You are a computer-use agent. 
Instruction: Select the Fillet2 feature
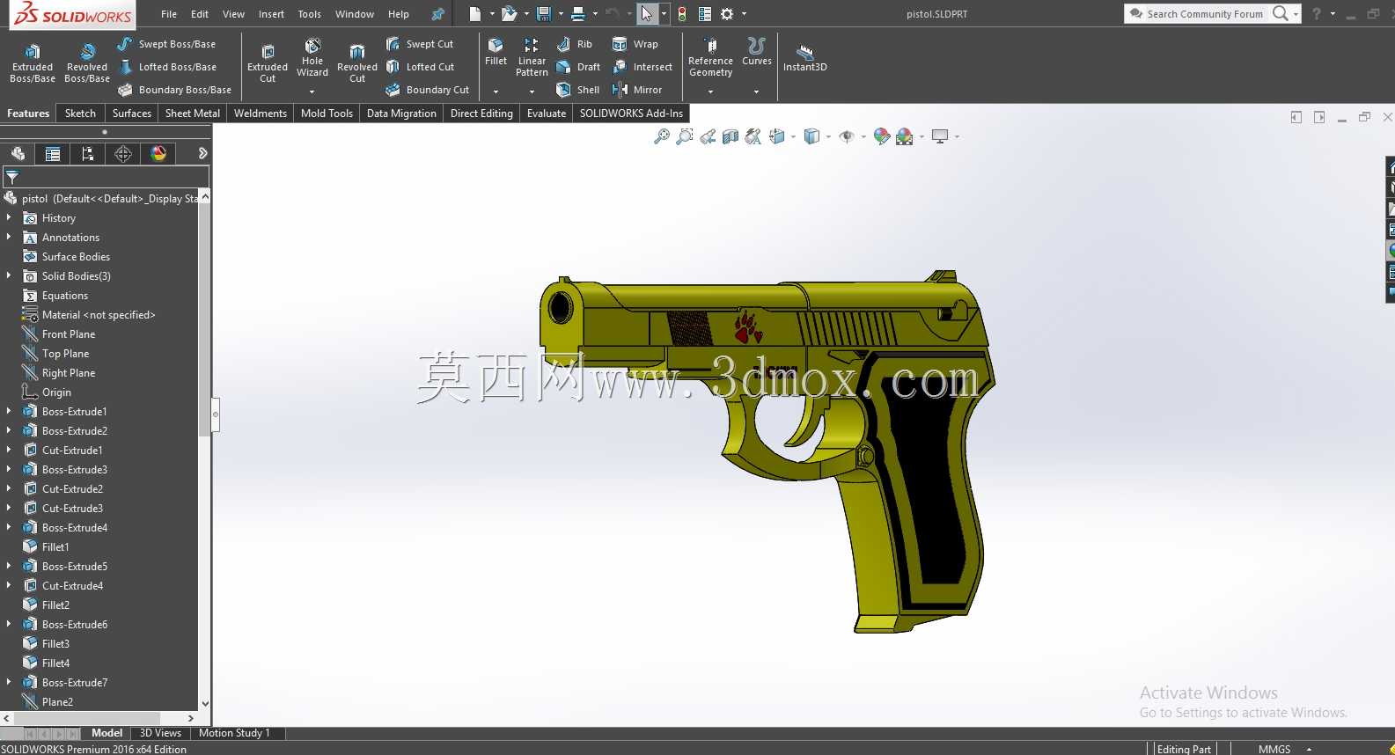coord(46,605)
